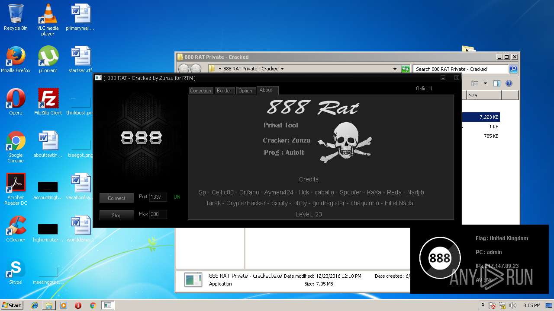The image size is (554, 311).
Task: Select the 7,223 KB file row
Action: point(481,117)
